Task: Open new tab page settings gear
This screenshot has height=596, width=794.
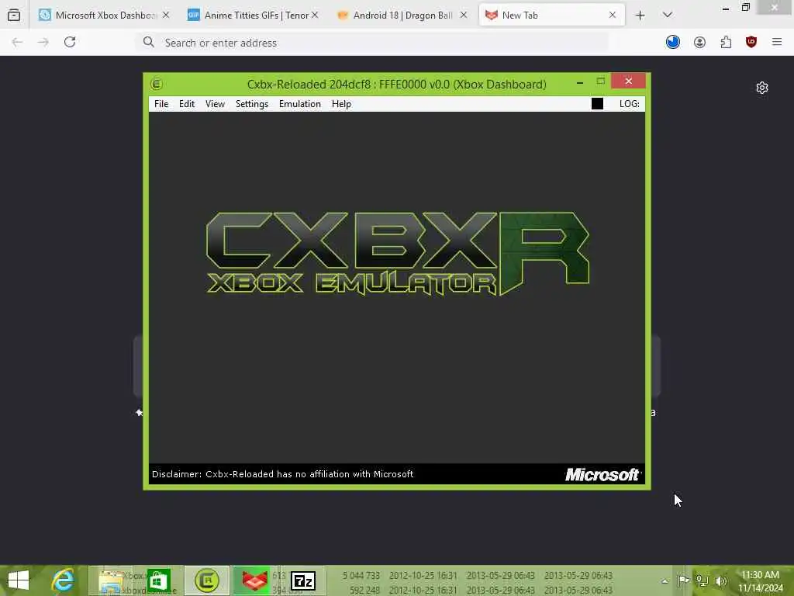Action: click(762, 88)
